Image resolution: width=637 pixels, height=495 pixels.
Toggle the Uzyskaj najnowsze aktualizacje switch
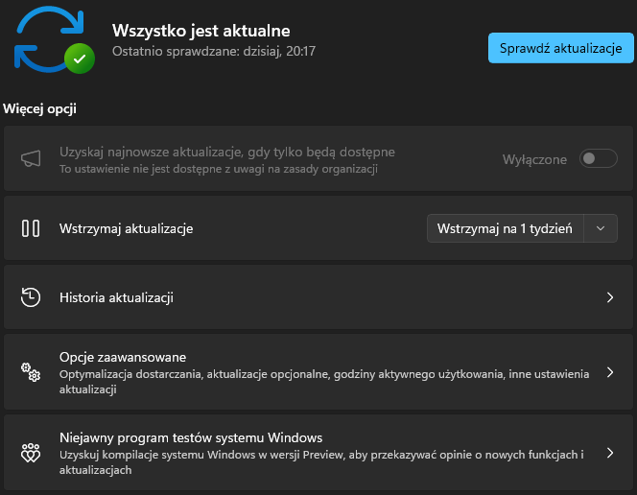click(x=598, y=159)
